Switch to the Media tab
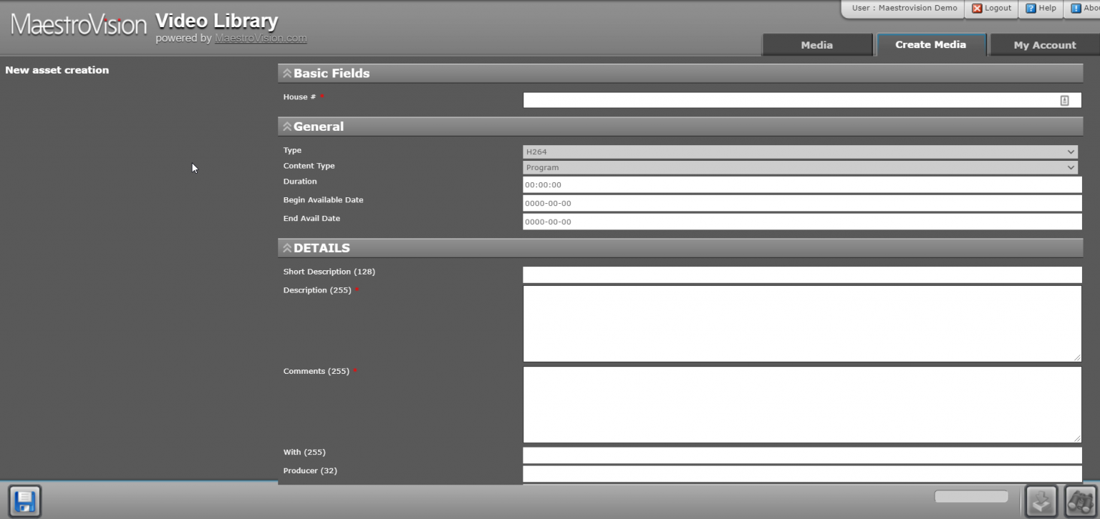This screenshot has height=519, width=1100. click(x=816, y=44)
